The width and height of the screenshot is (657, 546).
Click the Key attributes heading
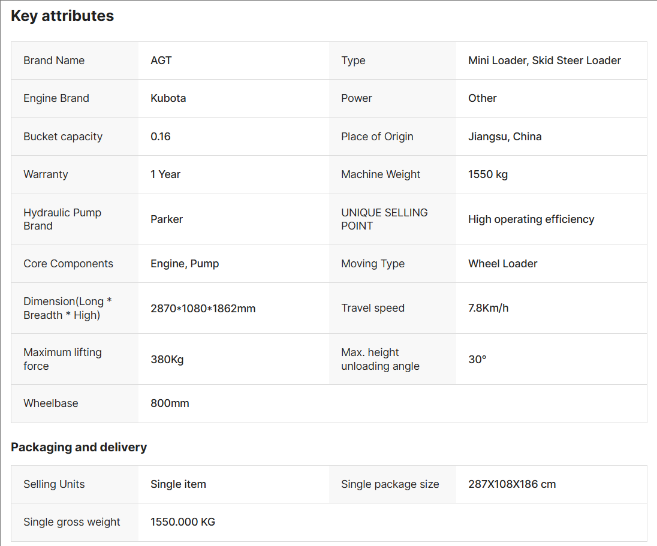point(62,16)
